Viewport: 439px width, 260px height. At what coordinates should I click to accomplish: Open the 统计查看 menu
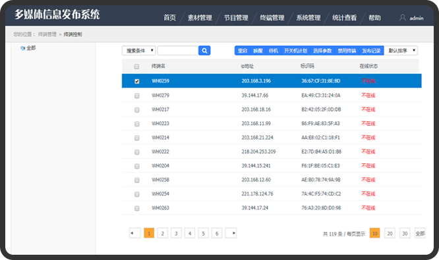(x=344, y=18)
